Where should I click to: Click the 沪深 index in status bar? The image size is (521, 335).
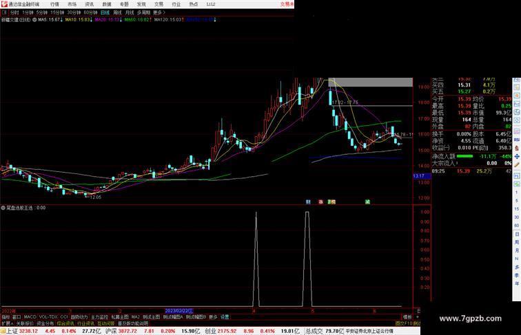112,331
